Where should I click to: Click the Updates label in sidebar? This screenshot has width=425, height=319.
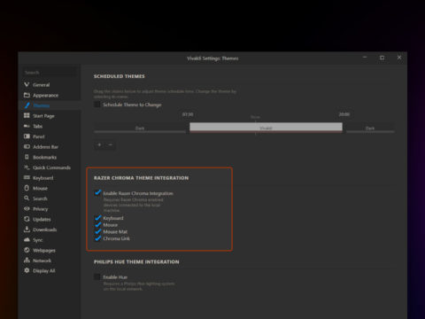(42, 220)
